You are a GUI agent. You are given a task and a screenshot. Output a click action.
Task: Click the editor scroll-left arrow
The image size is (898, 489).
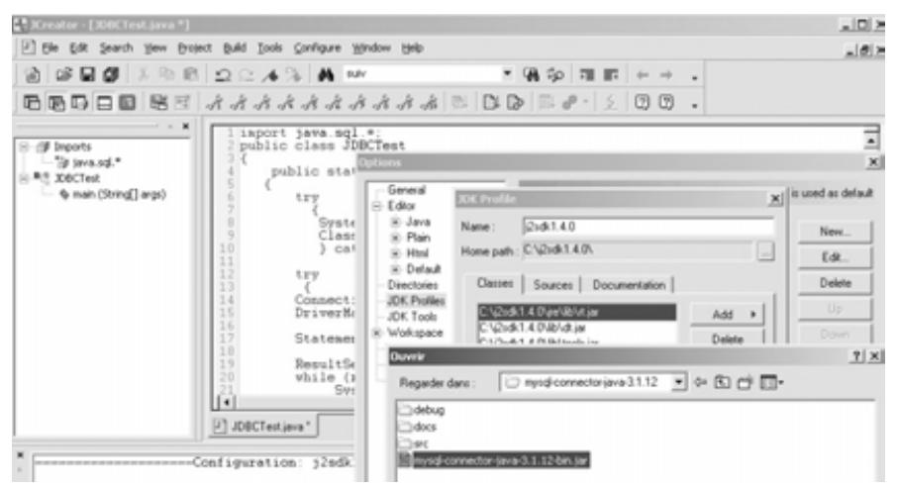(x=226, y=403)
